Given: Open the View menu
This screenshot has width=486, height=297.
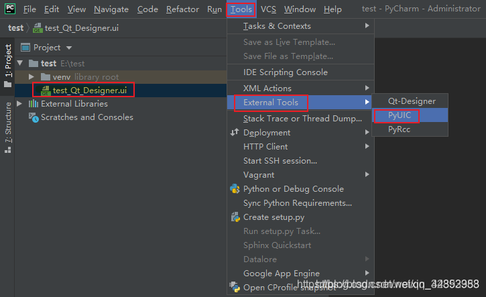Looking at the screenshot, I should coord(76,9).
